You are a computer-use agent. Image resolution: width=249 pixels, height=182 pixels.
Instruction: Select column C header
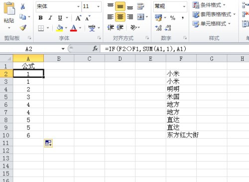point(89,58)
